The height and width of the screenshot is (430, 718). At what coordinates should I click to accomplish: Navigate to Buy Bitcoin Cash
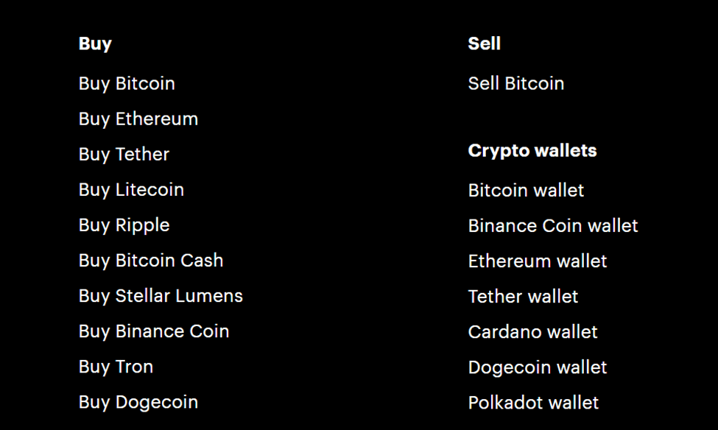[x=151, y=261]
